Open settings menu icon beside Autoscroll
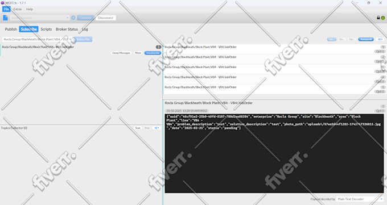The image size is (387, 205). tap(380, 39)
